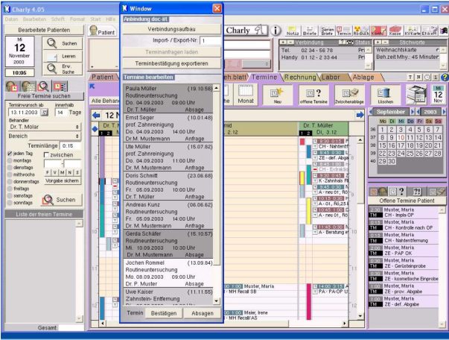
Task: Click the Import-/Export-Nr input field
Action: pos(211,40)
